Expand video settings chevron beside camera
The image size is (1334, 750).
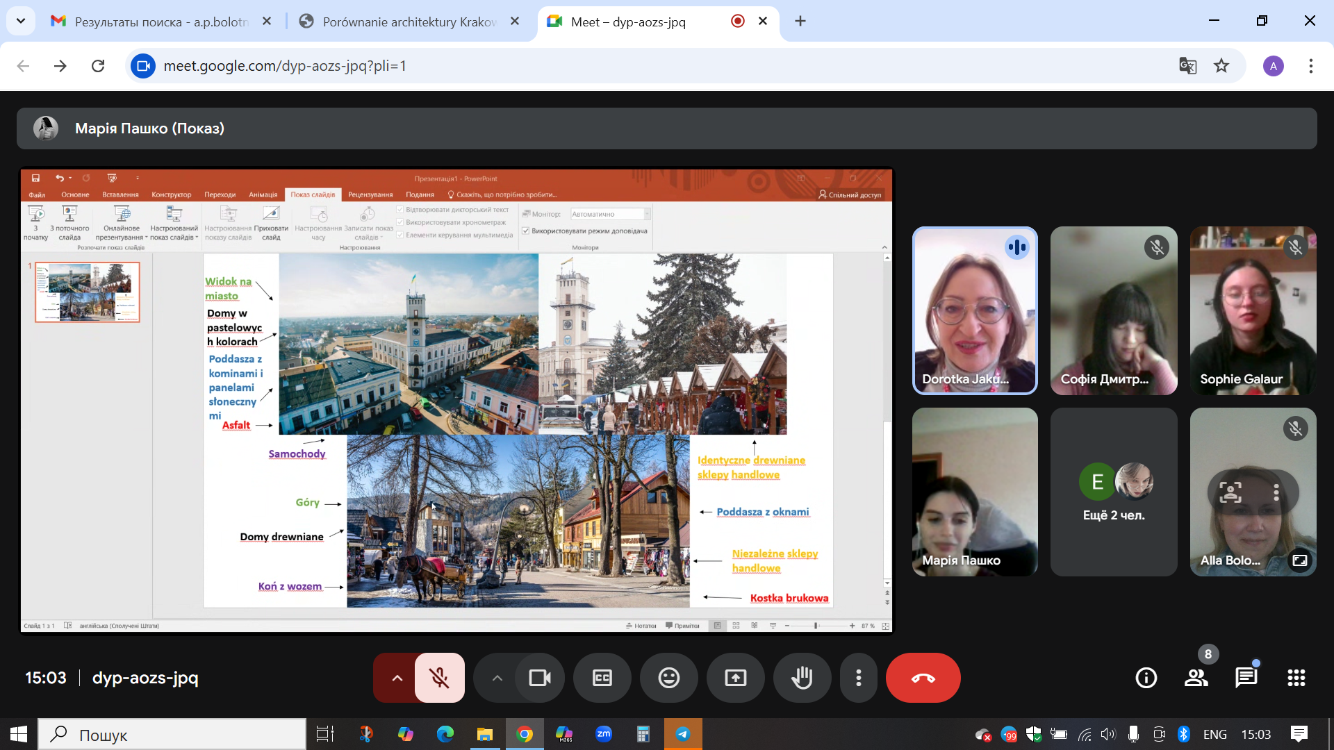497,678
